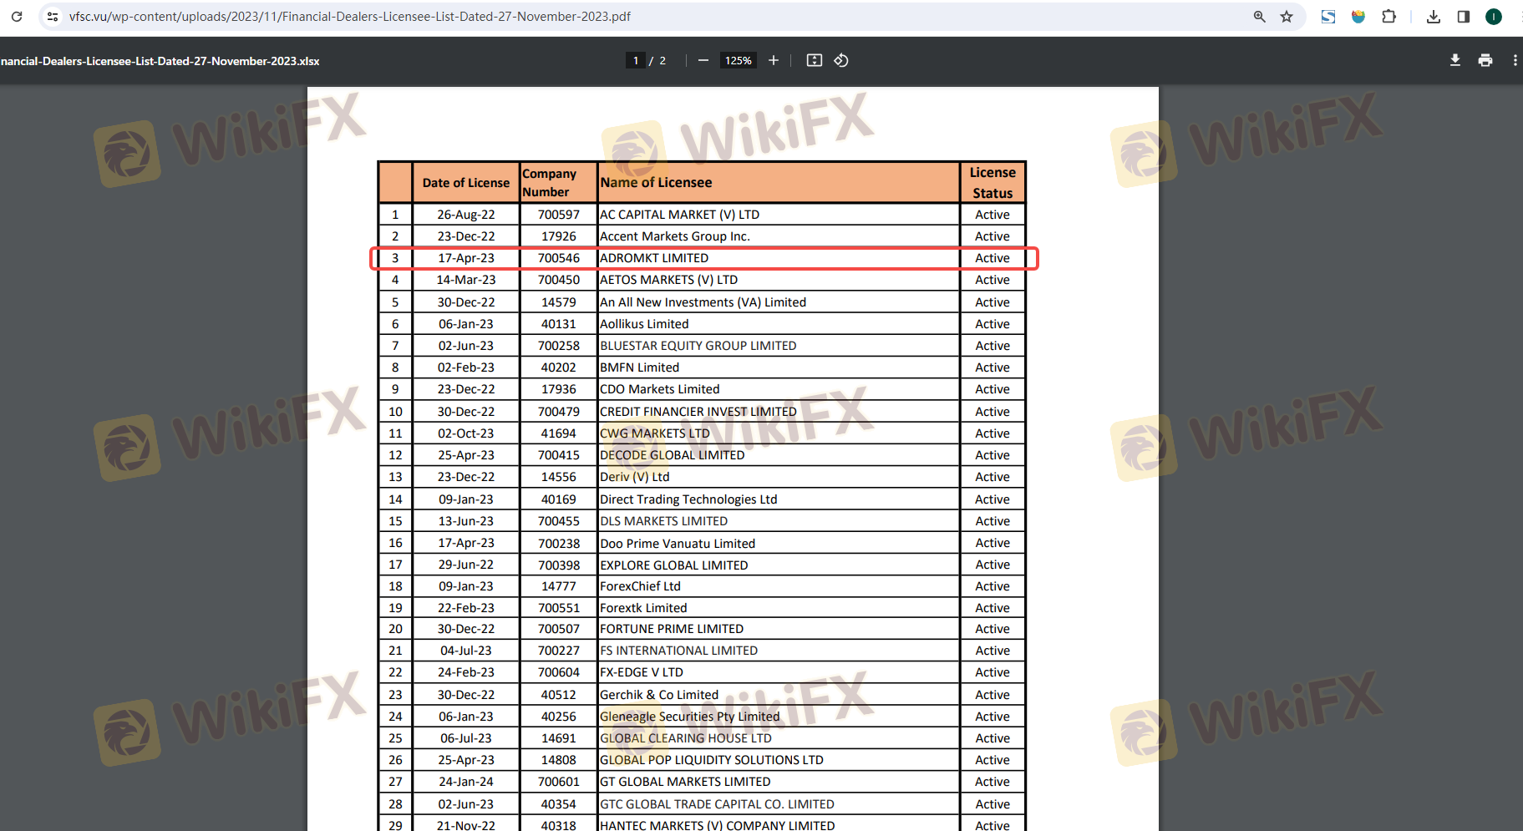Open the browser extensions puzzle icon

click(1388, 17)
